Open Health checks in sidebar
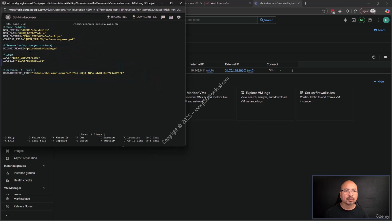 click(x=23, y=180)
